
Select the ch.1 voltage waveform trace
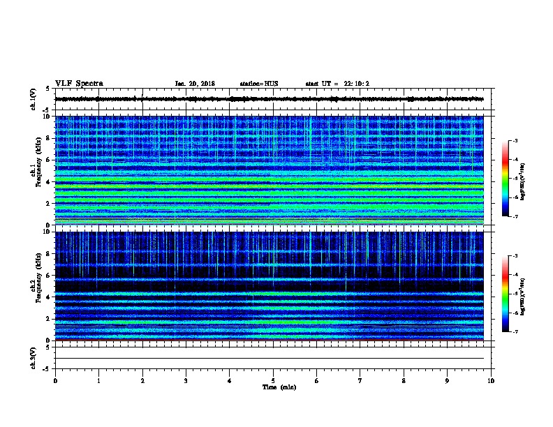tap(269, 99)
